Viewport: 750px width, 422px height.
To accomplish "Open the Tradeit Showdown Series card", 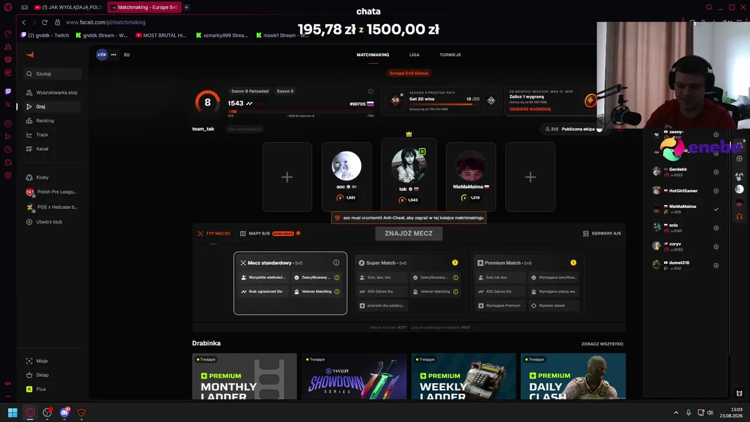I will point(354,376).
